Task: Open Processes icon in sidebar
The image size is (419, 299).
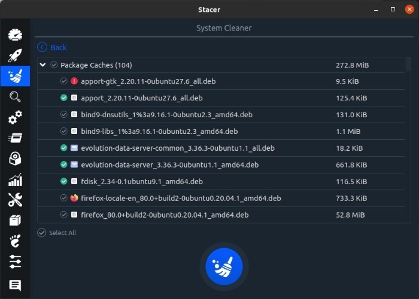Action: [x=15, y=138]
